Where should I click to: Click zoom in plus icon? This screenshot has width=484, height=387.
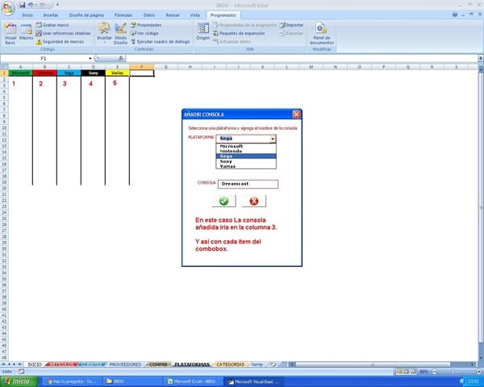pyautogui.click(x=478, y=372)
